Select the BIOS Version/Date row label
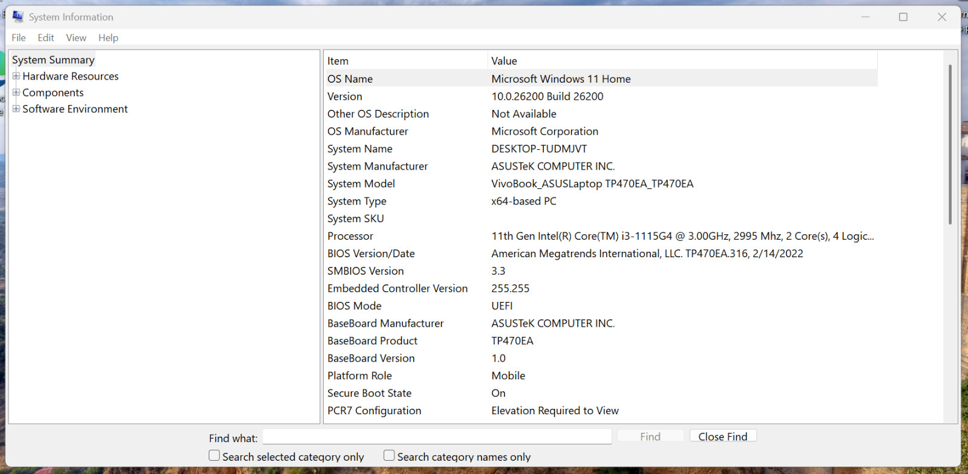968x474 pixels. pos(371,254)
